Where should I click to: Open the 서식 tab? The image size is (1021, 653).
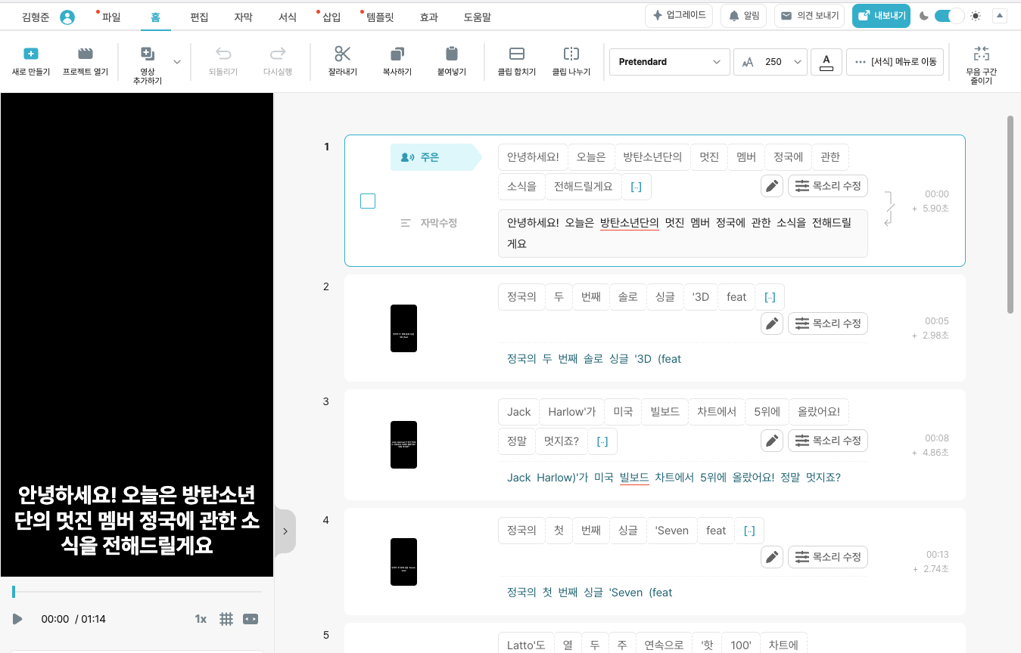(287, 17)
